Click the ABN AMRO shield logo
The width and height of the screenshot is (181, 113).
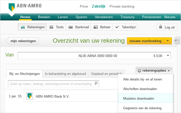[12, 7]
